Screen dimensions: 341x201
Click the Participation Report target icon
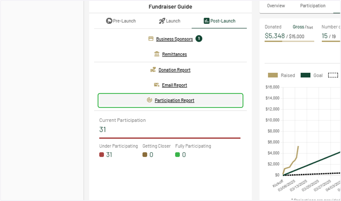click(x=149, y=100)
